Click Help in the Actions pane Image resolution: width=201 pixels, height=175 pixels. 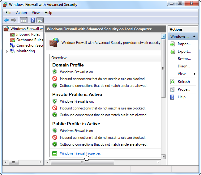(x=182, y=97)
